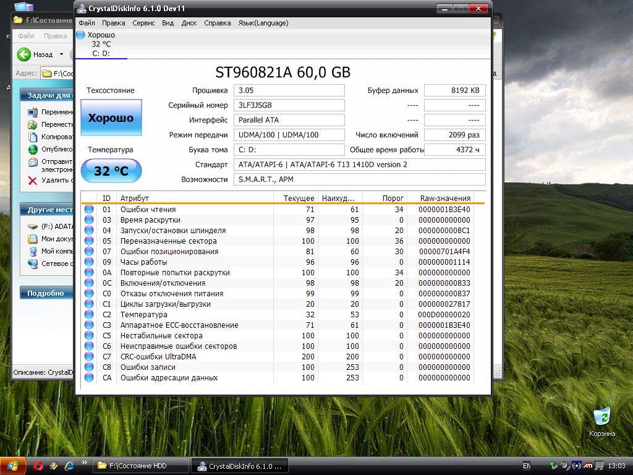
Task: Click status icon for Нестабильные сектора row
Action: tap(89, 335)
